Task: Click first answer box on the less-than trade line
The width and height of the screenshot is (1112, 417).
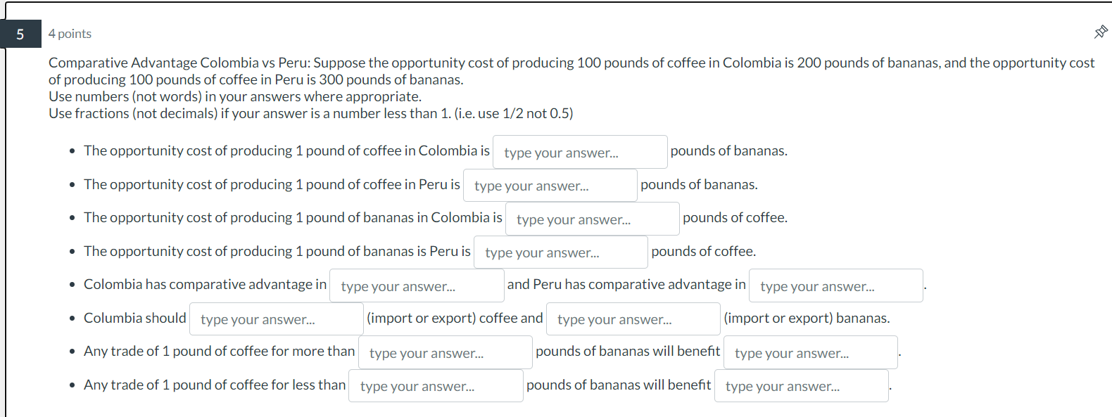Action: click(x=435, y=385)
